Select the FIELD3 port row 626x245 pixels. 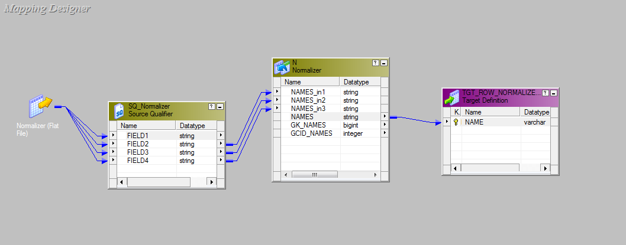point(167,152)
